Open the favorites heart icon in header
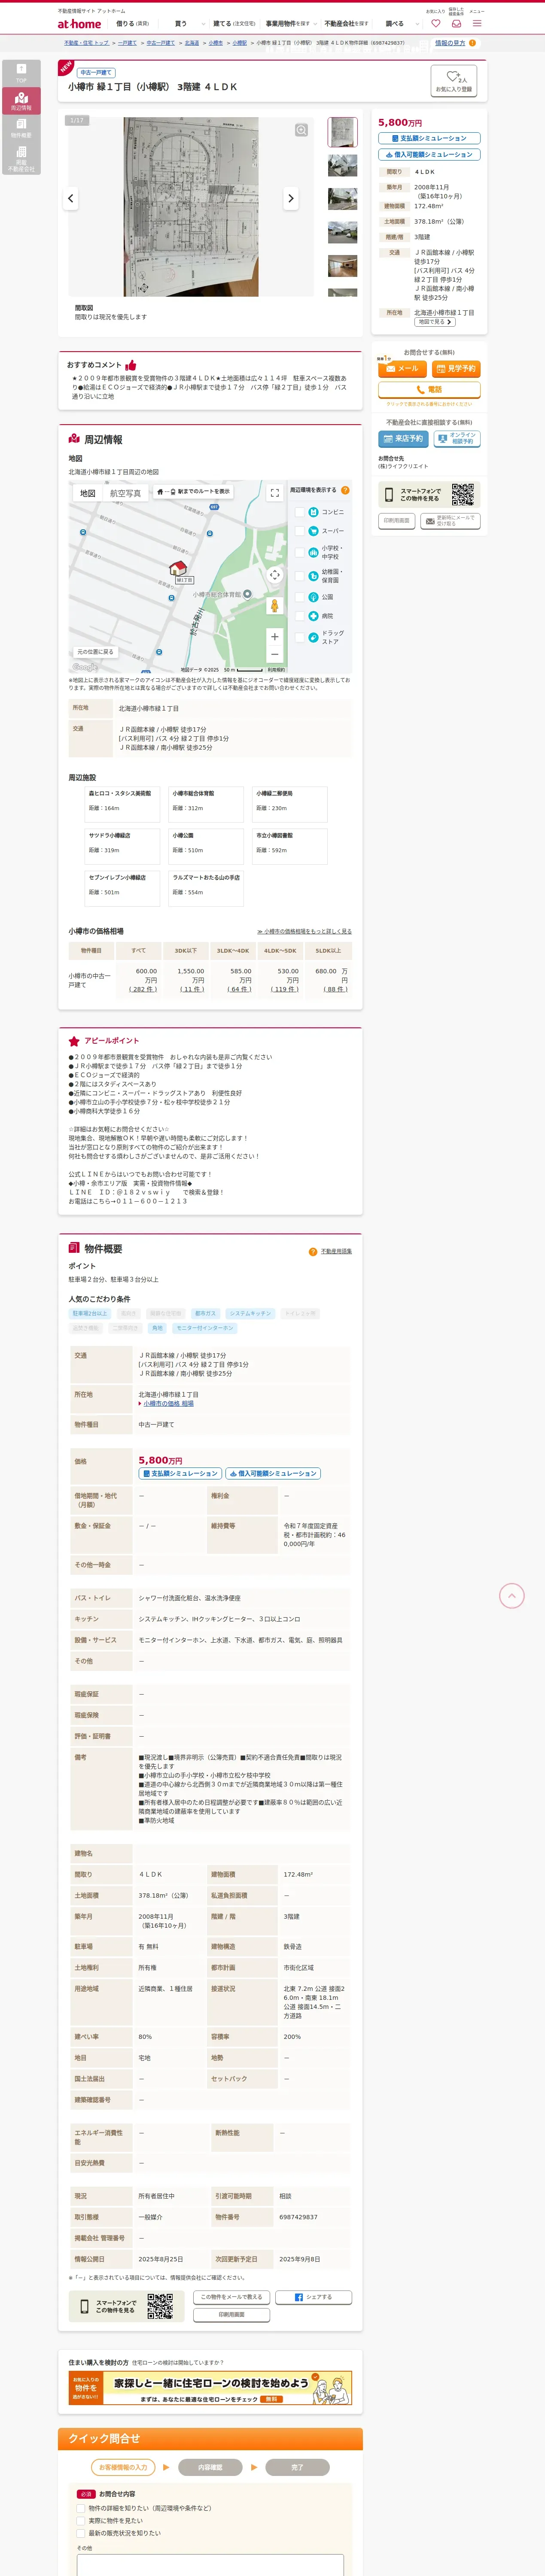Viewport: 545px width, 2576px height. point(435,23)
